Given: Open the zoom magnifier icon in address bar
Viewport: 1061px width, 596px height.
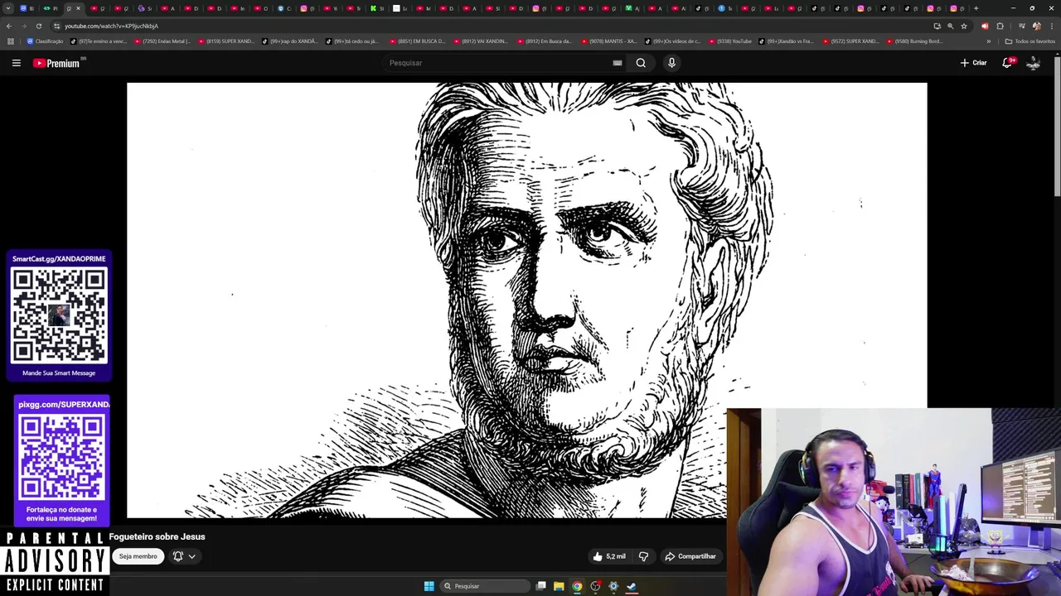Looking at the screenshot, I should point(951,26).
